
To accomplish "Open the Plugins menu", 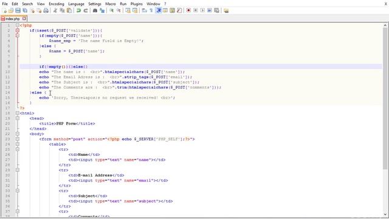I will tap(136, 4).
